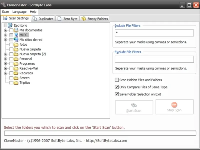Click the fotos folder icon
200x150 pixels.
[x=16, y=44]
